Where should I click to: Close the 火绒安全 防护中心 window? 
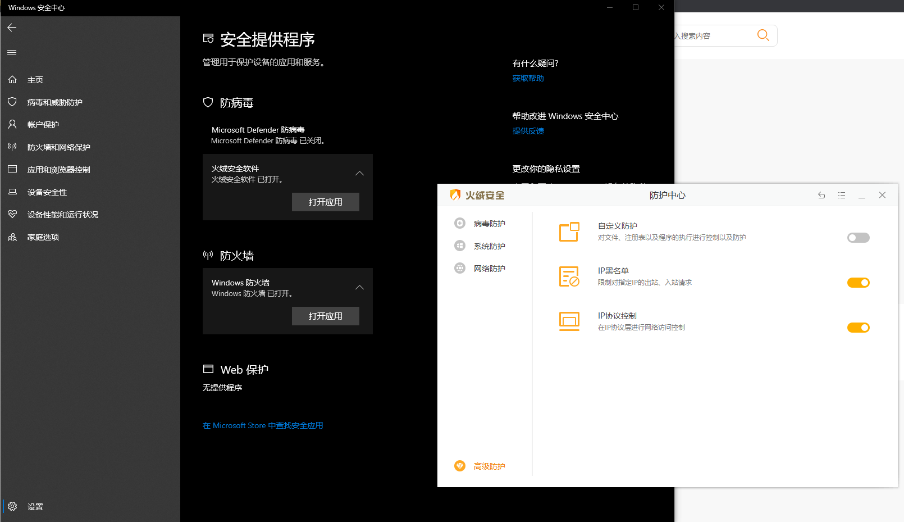click(x=882, y=196)
